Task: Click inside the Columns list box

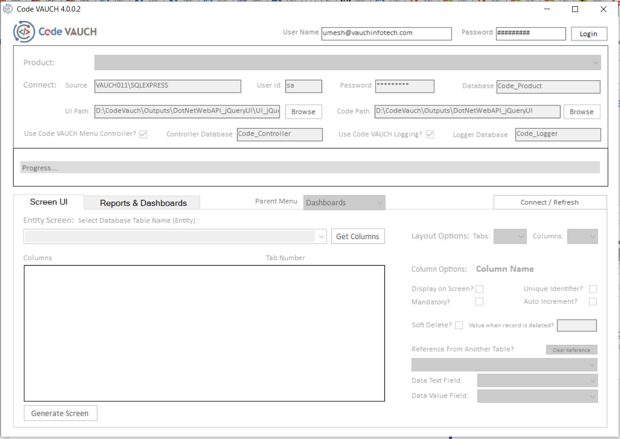Action: pos(204,333)
